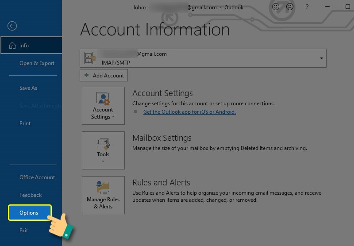Click the smiley face feedback icon
This screenshot has width=354, height=246.
point(275,7)
